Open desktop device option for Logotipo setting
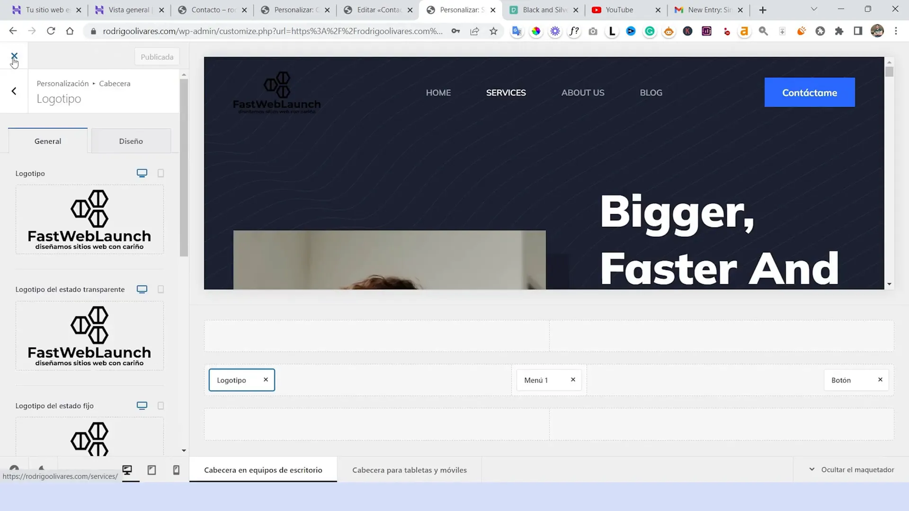The width and height of the screenshot is (909, 511). [x=141, y=173]
